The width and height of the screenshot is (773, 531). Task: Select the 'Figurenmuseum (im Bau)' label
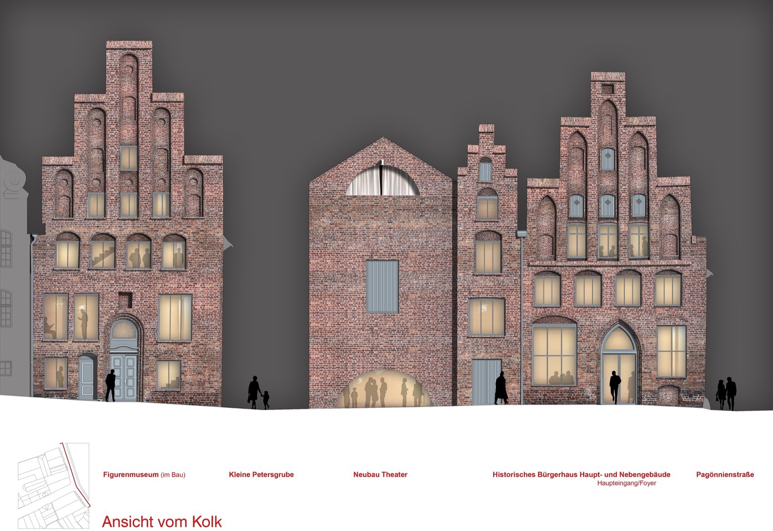point(144,475)
